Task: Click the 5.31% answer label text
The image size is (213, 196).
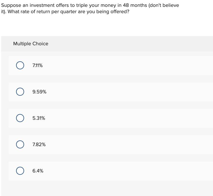Action: coord(39,118)
